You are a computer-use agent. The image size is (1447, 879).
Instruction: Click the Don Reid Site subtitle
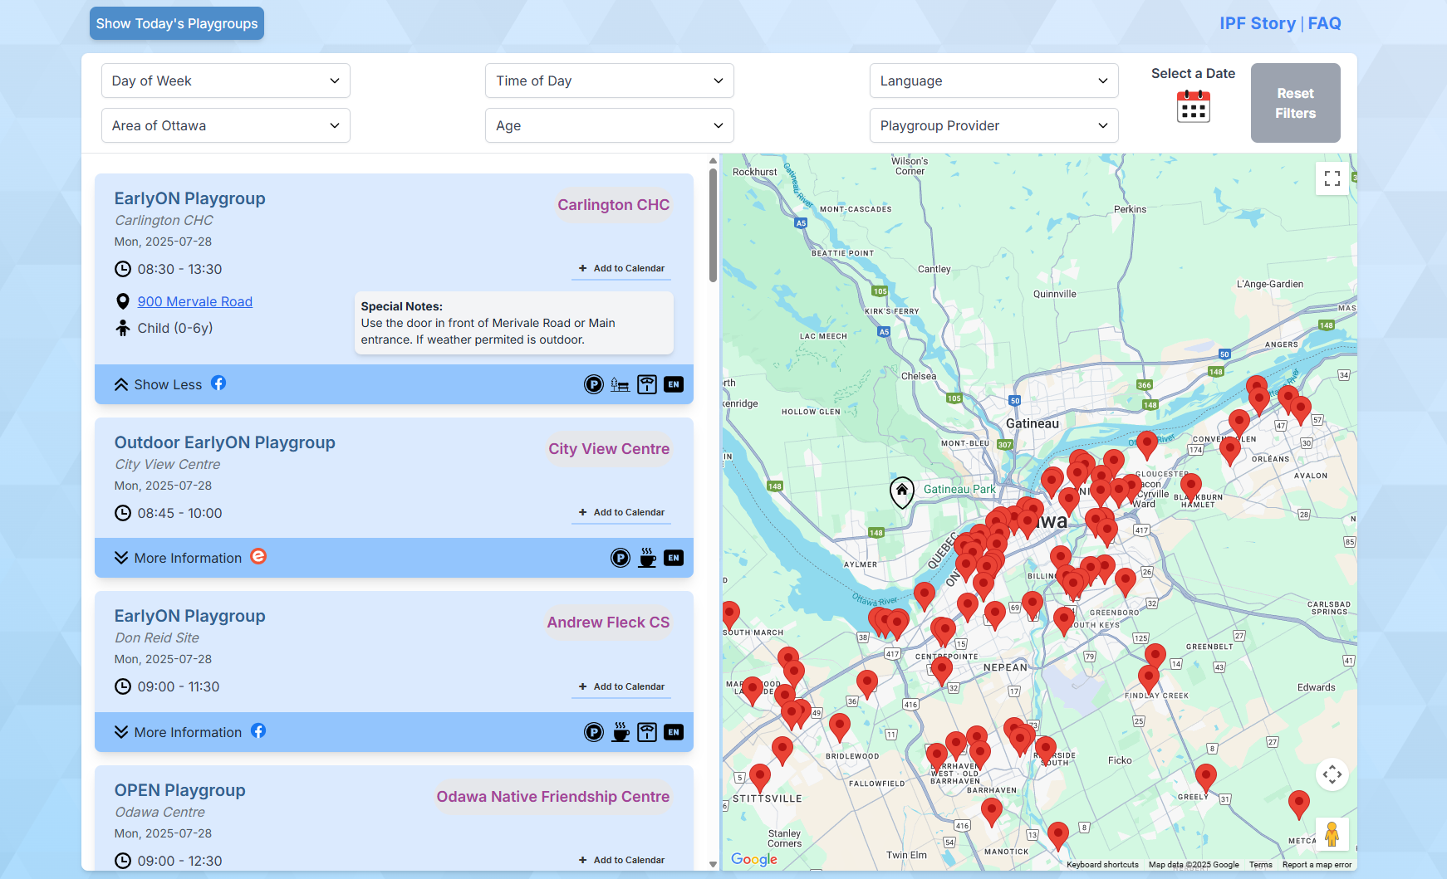click(157, 637)
